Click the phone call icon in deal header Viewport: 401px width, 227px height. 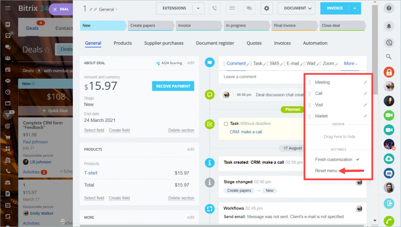pos(215,8)
